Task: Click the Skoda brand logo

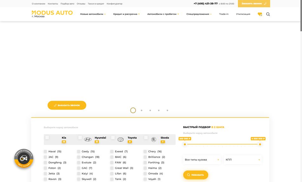Action: tap(154, 139)
